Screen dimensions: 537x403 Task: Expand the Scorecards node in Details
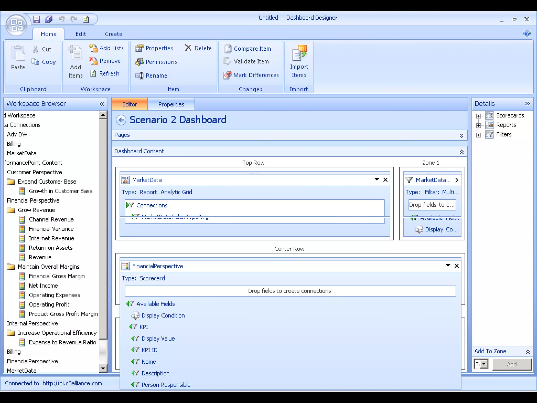479,116
